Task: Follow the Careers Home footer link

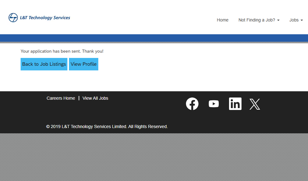Action: point(61,98)
